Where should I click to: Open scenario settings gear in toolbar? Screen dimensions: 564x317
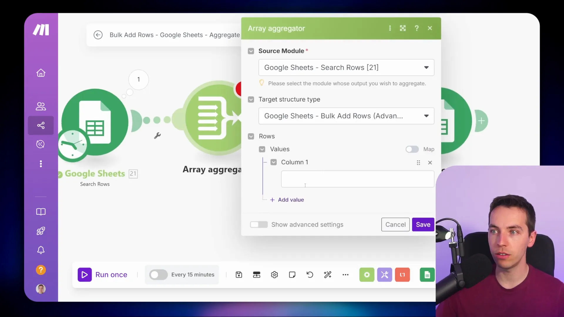coord(274,275)
